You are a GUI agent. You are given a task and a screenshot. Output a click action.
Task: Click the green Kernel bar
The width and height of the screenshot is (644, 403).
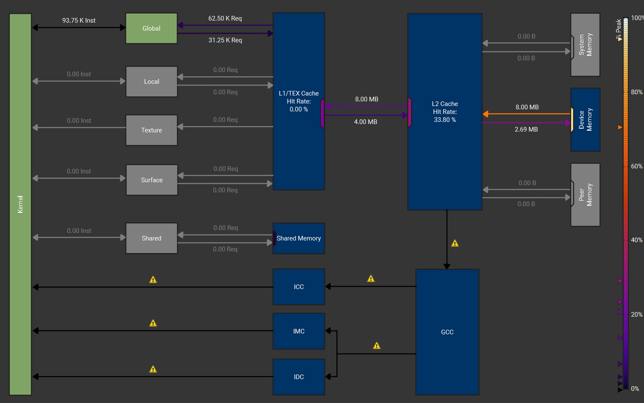(x=21, y=204)
